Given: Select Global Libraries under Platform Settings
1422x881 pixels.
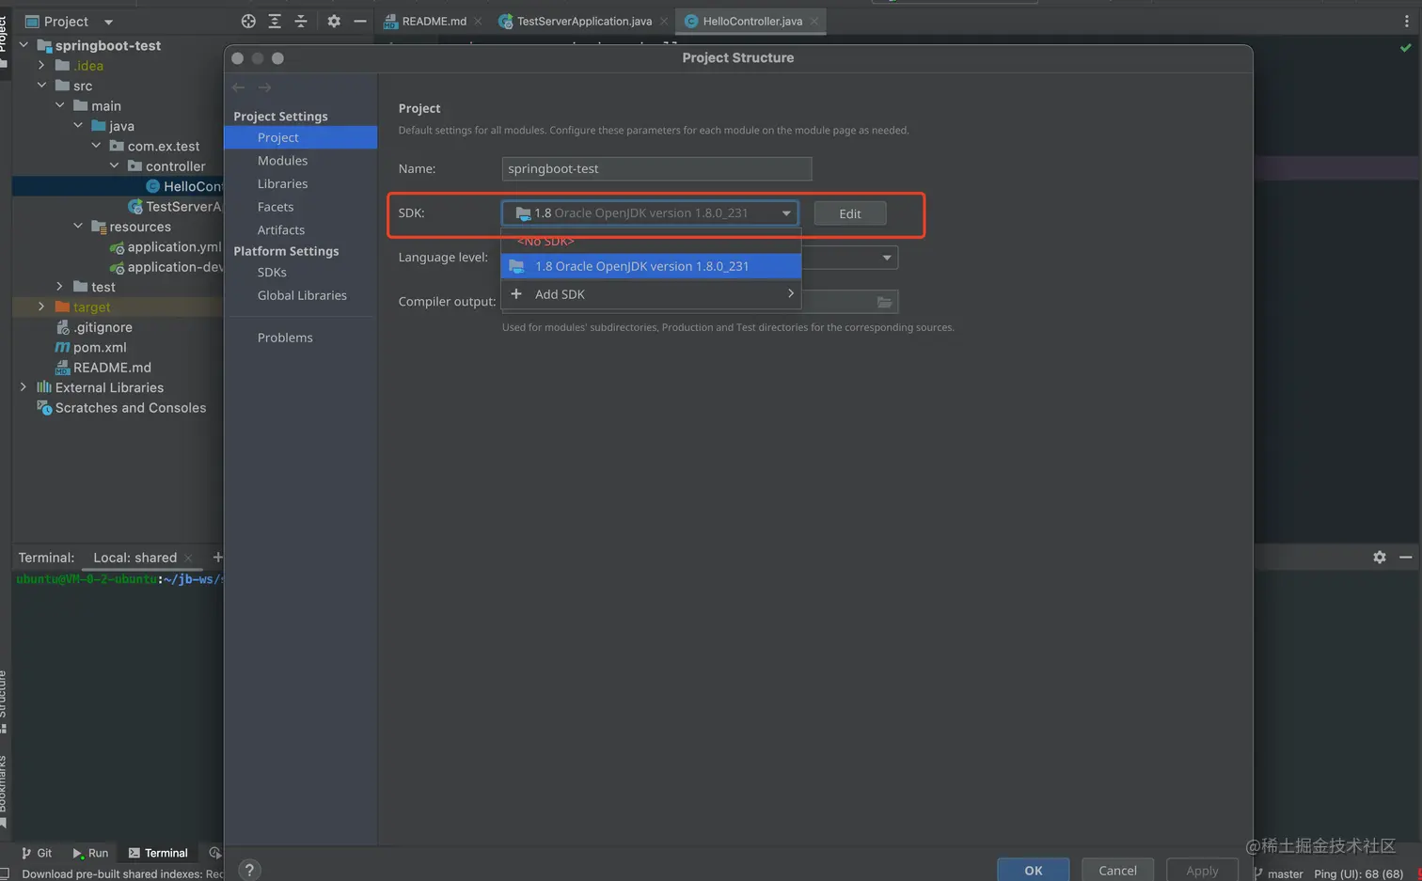Looking at the screenshot, I should pos(301,295).
